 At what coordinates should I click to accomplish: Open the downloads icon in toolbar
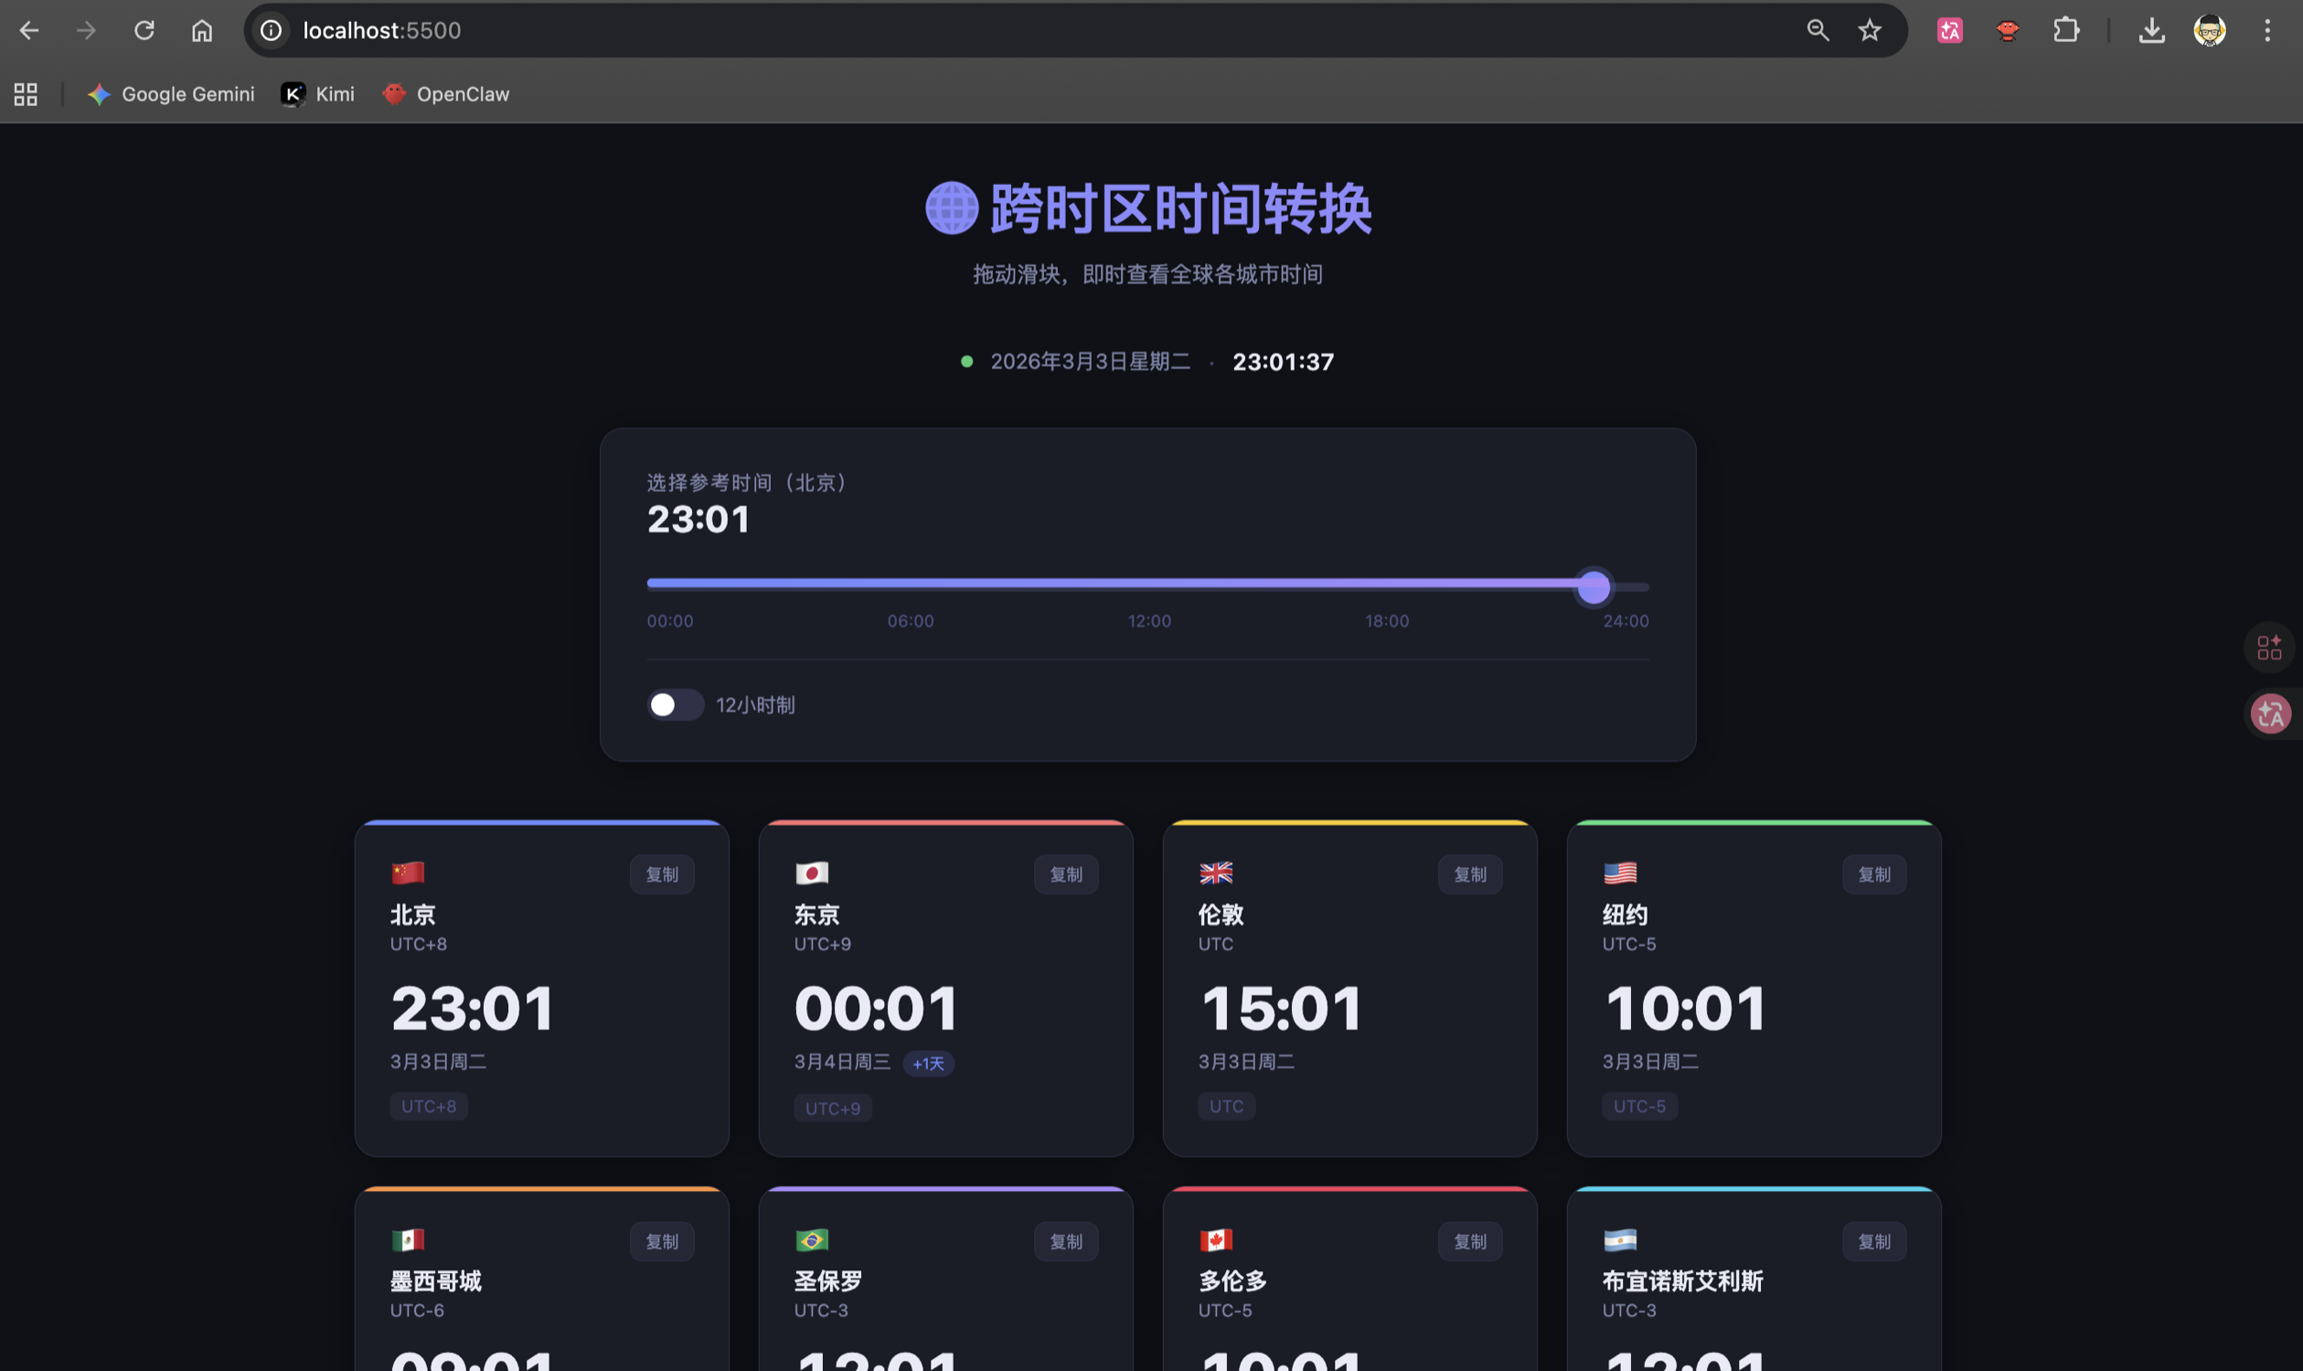click(x=2150, y=30)
